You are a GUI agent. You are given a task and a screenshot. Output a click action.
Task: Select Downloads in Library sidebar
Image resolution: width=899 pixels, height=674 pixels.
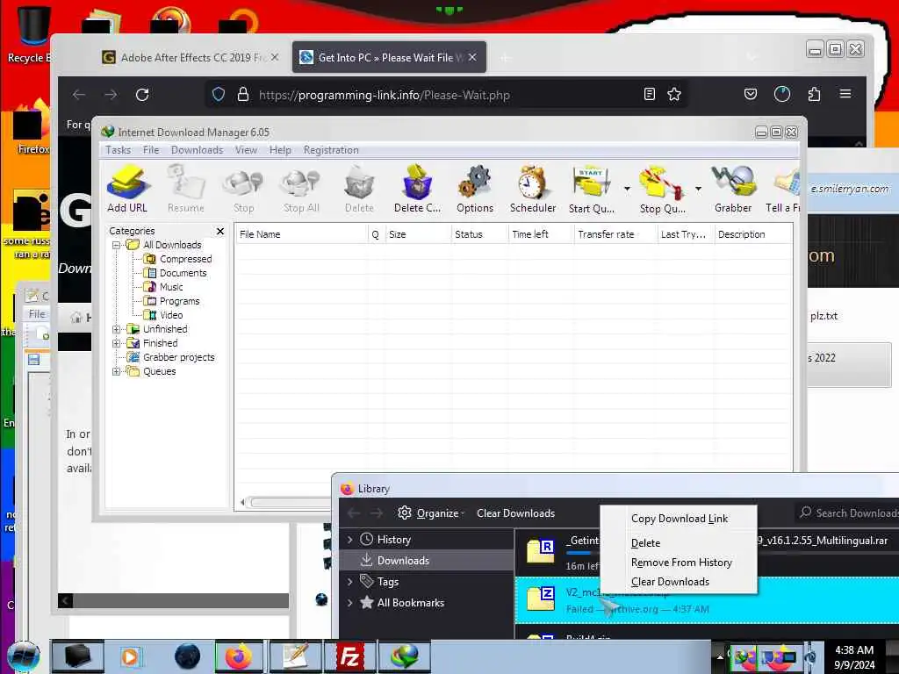pyautogui.click(x=428, y=561)
